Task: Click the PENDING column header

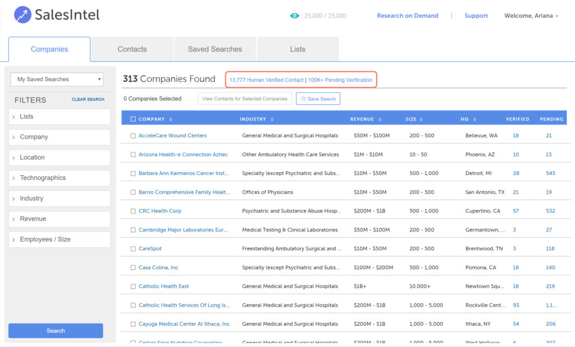Action: pos(551,119)
